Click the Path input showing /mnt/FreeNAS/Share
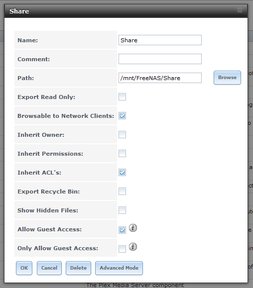Image resolution: width=253 pixels, height=288 pixels. [160, 78]
